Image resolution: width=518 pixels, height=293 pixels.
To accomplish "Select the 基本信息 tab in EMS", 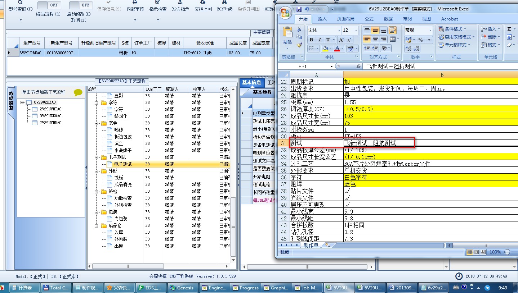I will click(x=251, y=83).
